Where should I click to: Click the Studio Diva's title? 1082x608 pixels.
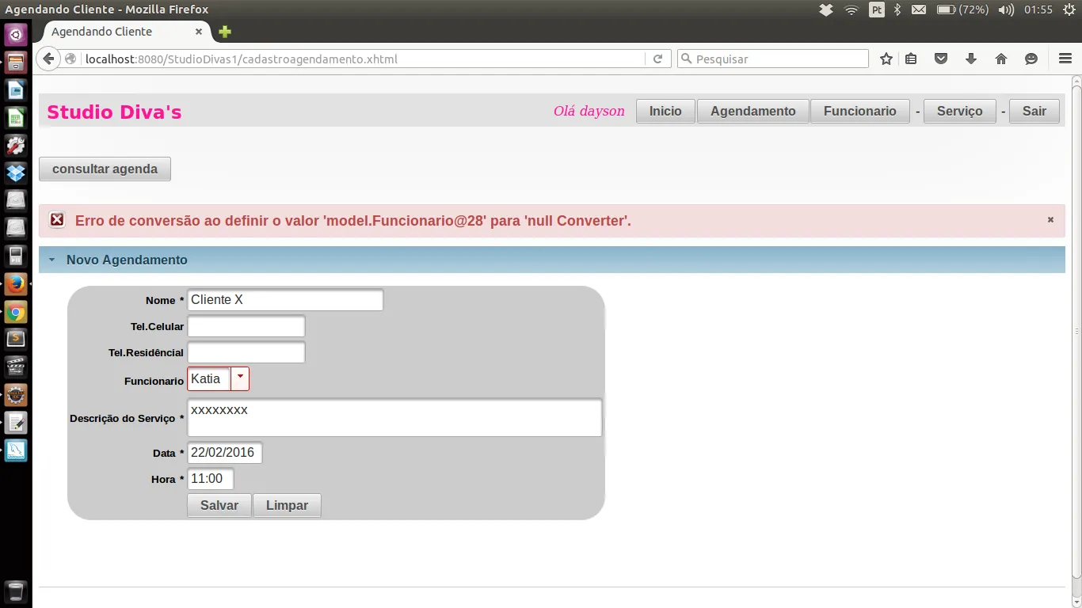(x=114, y=112)
